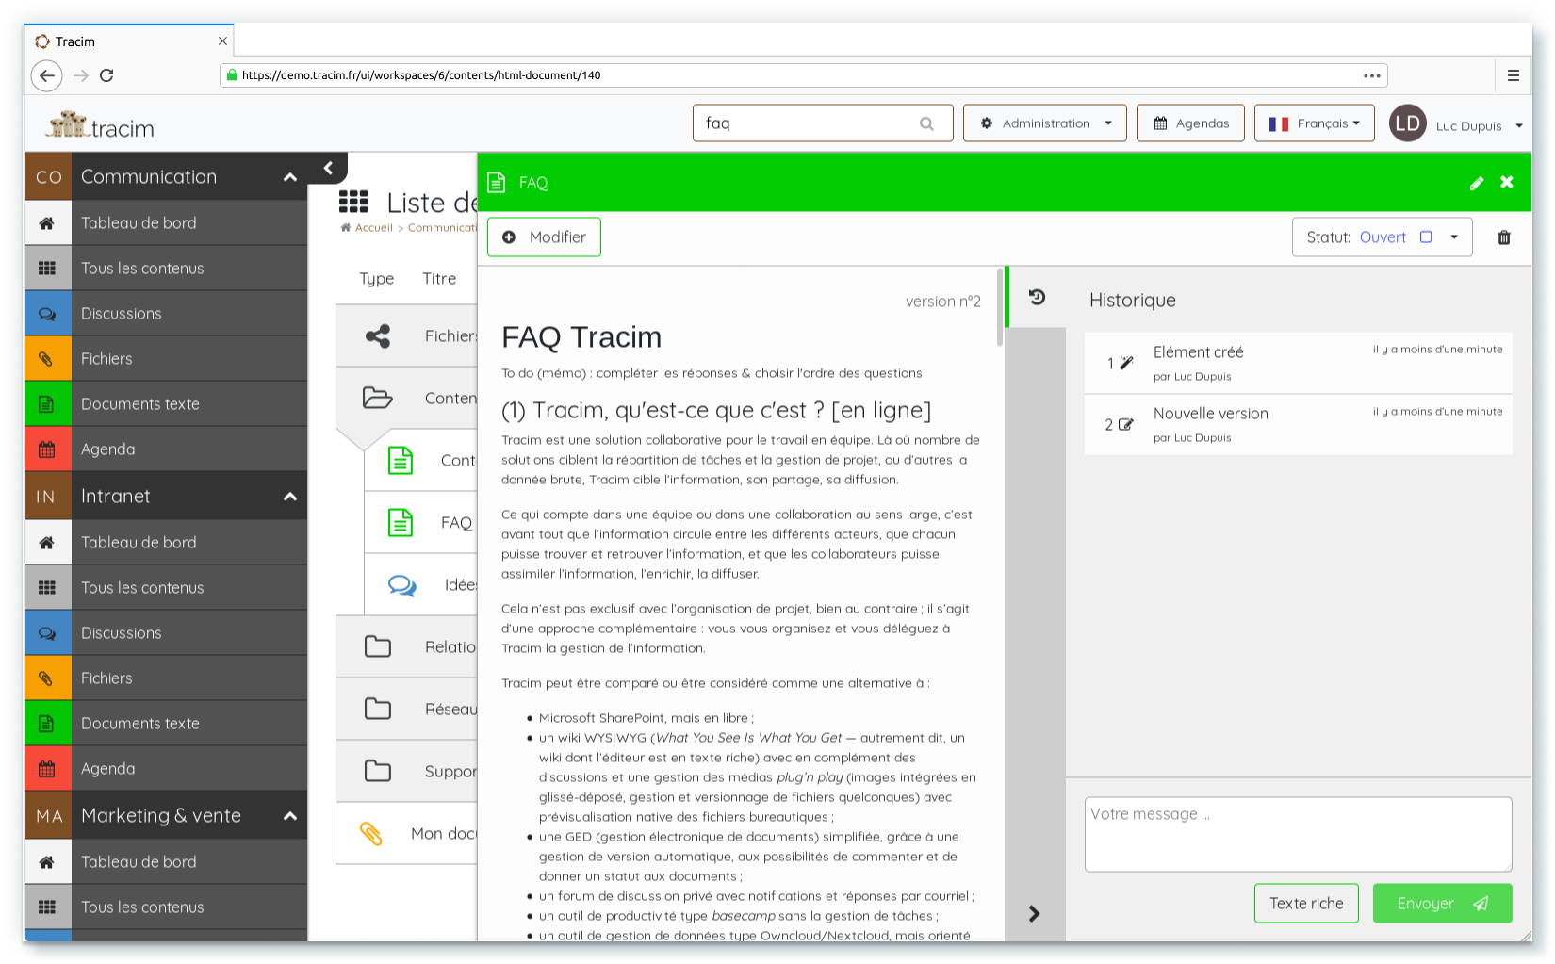This screenshot has width=1555, height=964.
Task: Click the Envoyer button
Action: (1442, 904)
